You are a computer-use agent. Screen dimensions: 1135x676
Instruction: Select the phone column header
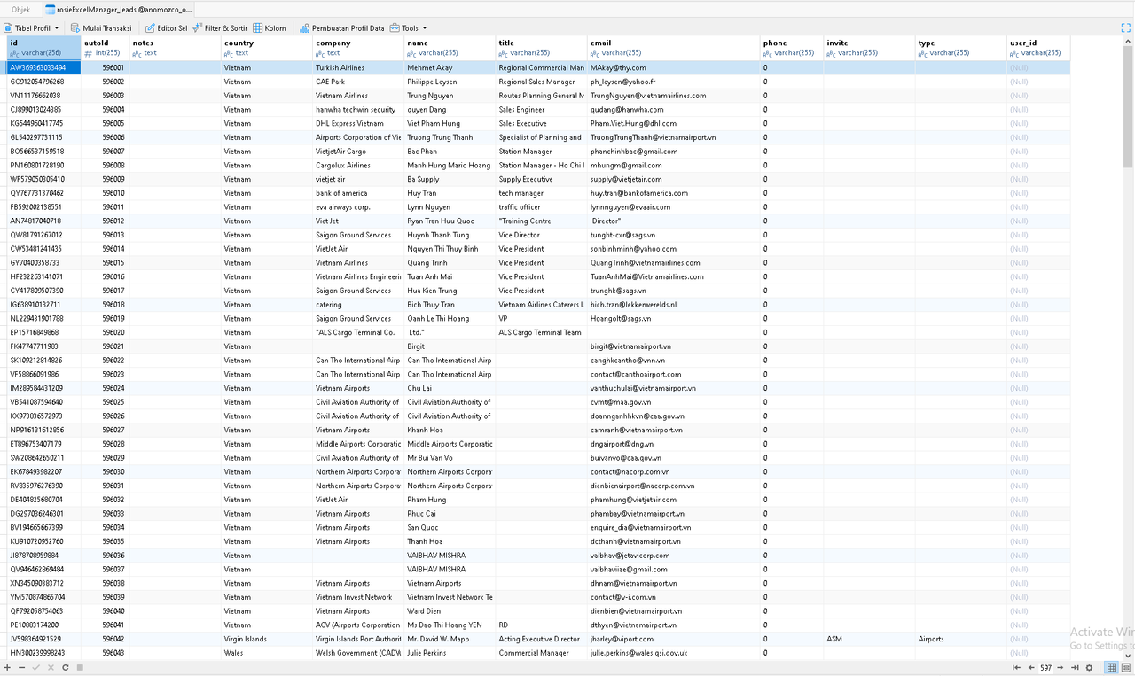[x=792, y=48]
